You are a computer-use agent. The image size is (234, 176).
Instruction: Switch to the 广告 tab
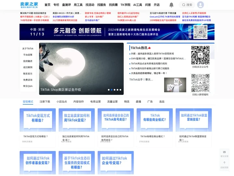click(x=150, y=102)
